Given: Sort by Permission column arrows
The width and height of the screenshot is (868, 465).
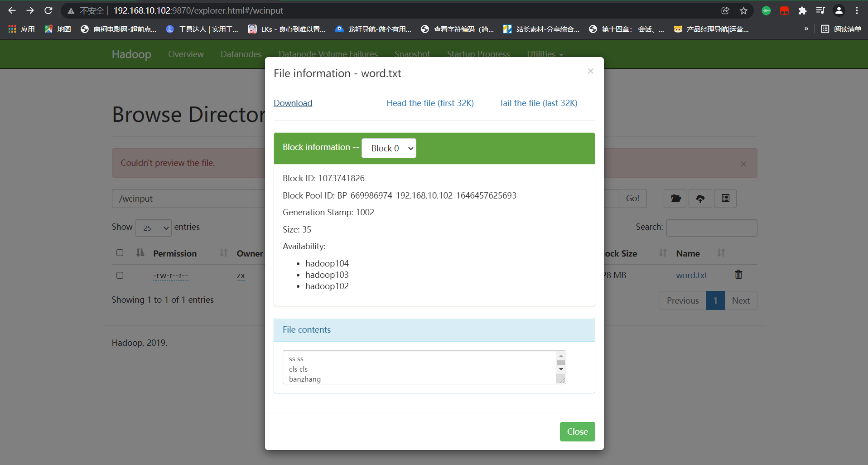Looking at the screenshot, I should tap(223, 253).
